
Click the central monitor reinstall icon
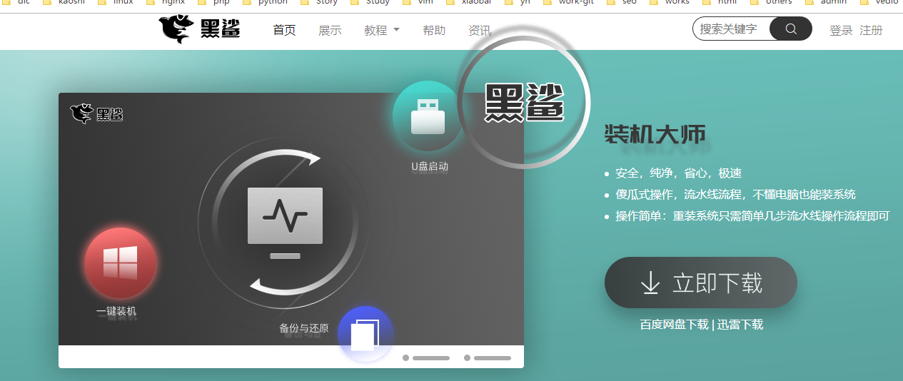click(285, 223)
